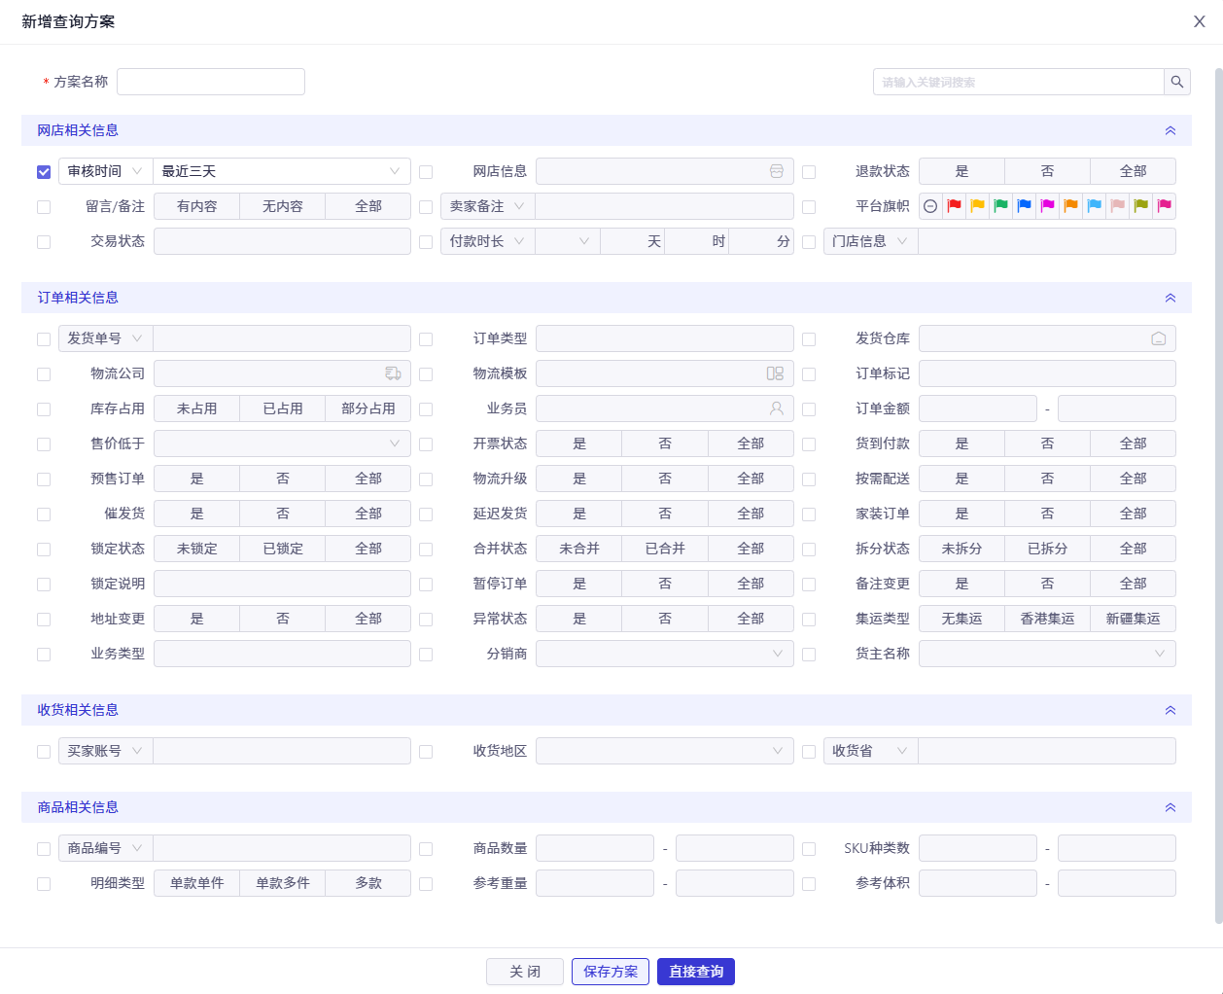Open the 分销商 dropdown
Image resolution: width=1223 pixels, height=994 pixels.
point(665,654)
